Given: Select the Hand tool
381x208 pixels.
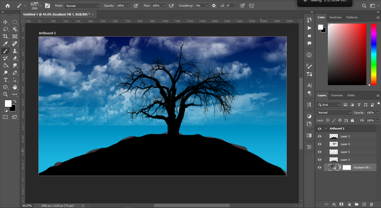Looking at the screenshot, I should tap(15, 87).
